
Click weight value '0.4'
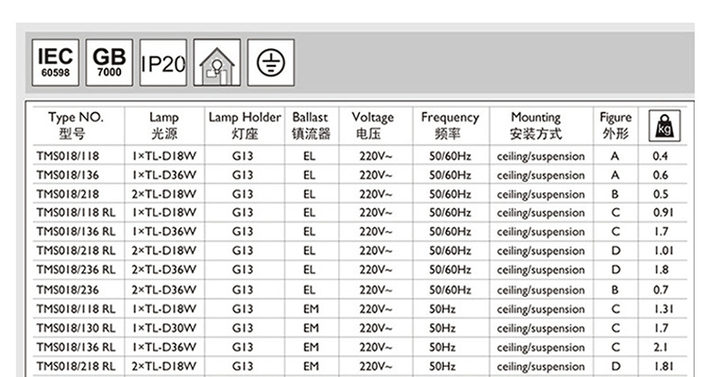point(660,156)
